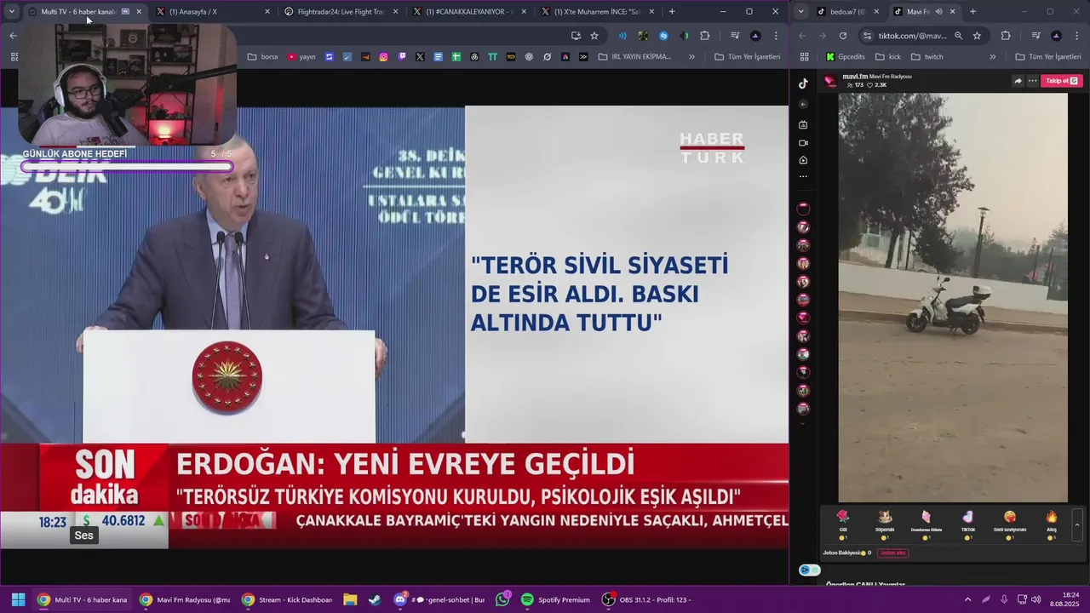Open the Twitch bookmark icon in left browser

(402, 57)
